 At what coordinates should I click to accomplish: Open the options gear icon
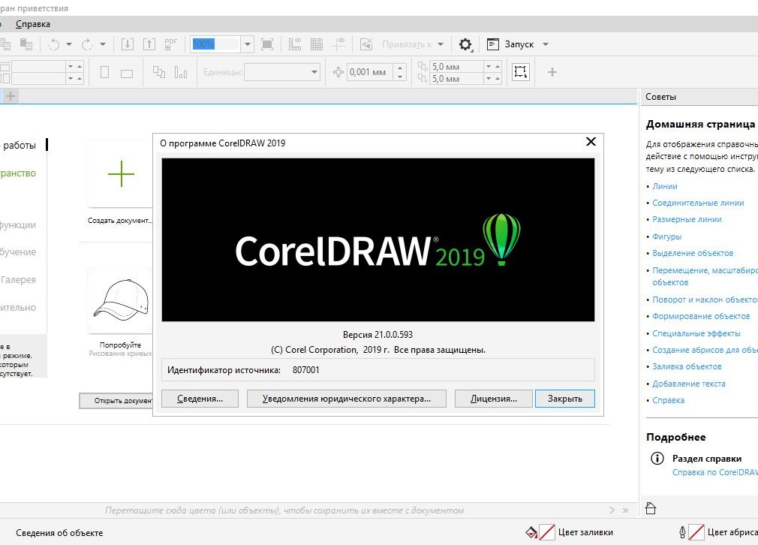465,44
